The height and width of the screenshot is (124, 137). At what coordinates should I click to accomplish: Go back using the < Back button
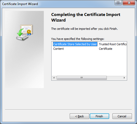79,116
